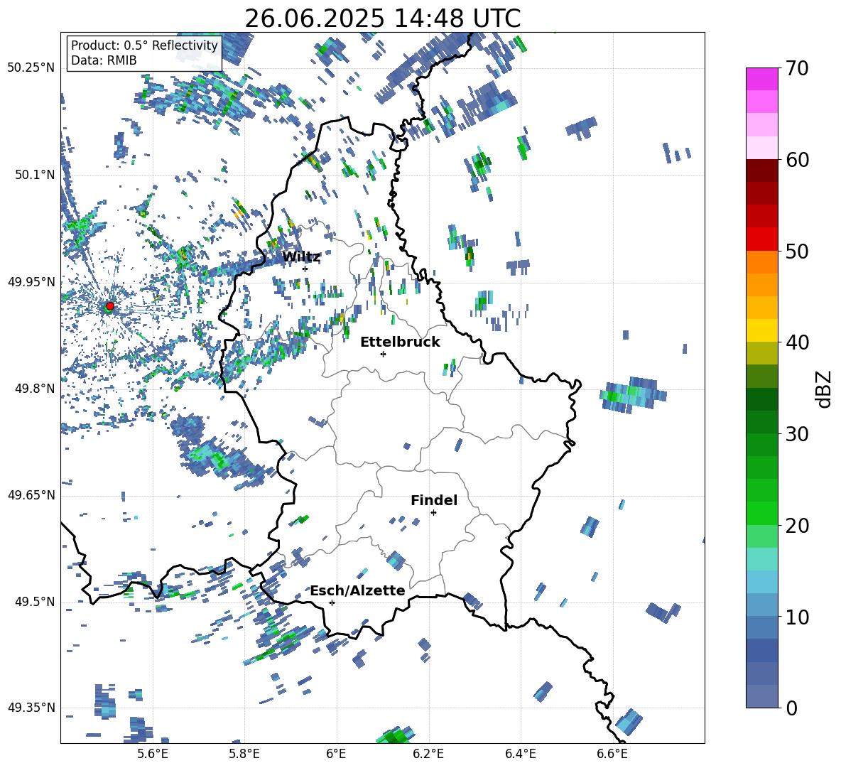Screen dimensions: 841x768
Task: Click the 6.4°E longitude label
Action: (x=520, y=754)
